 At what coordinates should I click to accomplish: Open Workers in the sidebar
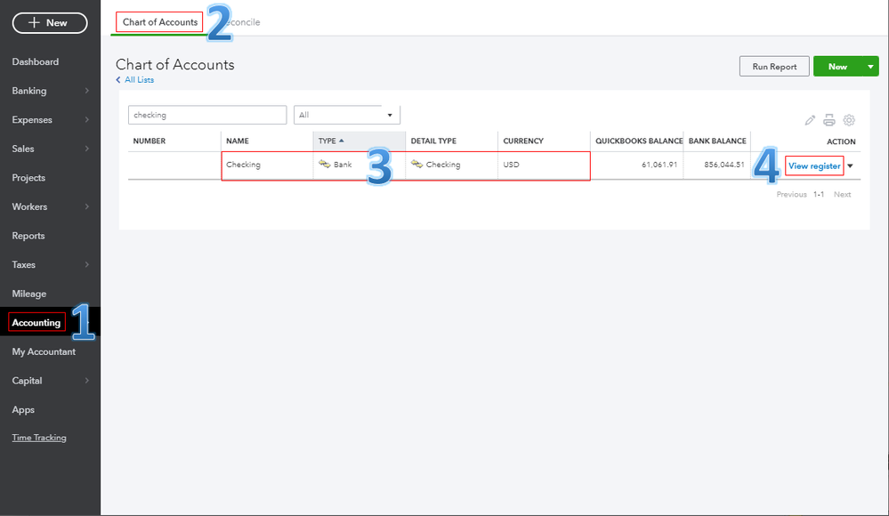pyautogui.click(x=29, y=206)
